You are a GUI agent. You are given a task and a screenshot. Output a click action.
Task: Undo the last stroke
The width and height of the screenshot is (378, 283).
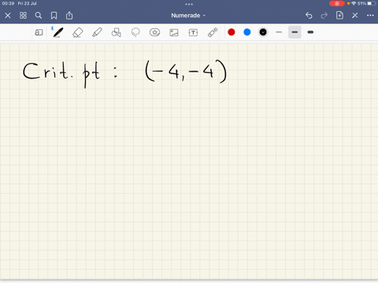pyautogui.click(x=309, y=16)
